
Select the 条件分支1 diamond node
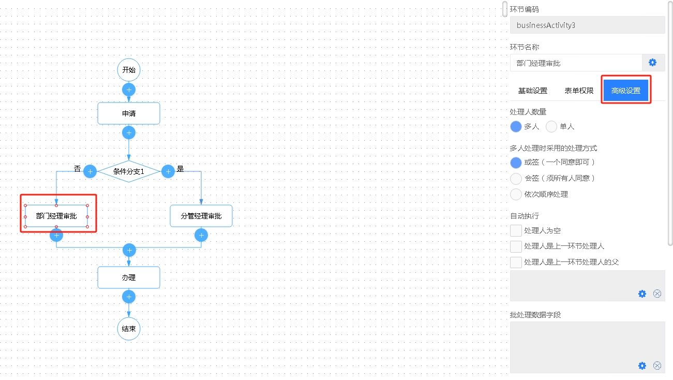(x=129, y=171)
